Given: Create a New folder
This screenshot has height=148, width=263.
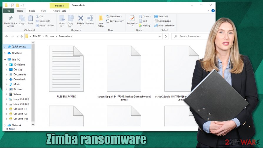Looking at the screenshot, I should [x=101, y=21].
